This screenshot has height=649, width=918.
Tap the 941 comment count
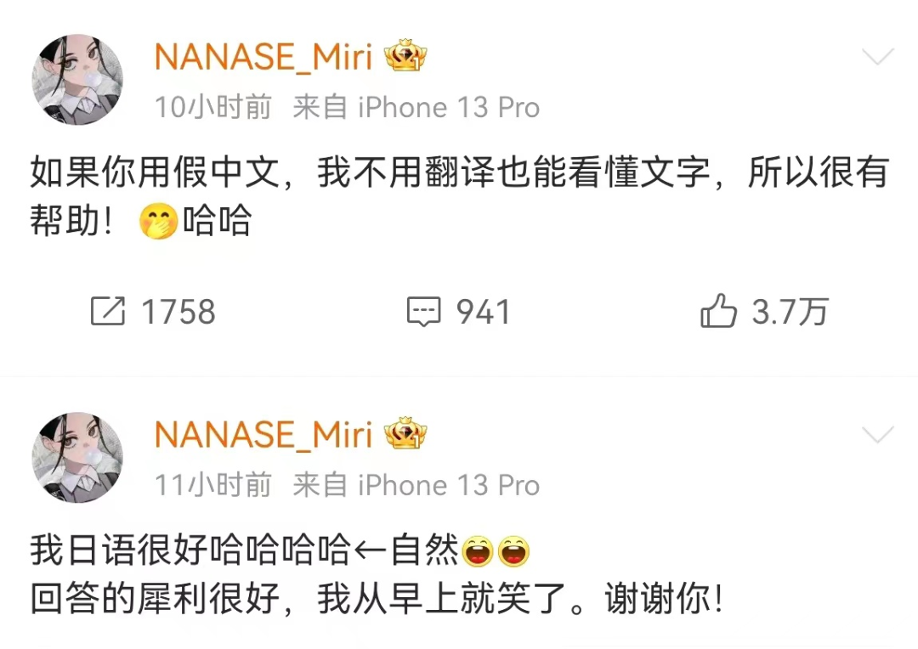[484, 311]
